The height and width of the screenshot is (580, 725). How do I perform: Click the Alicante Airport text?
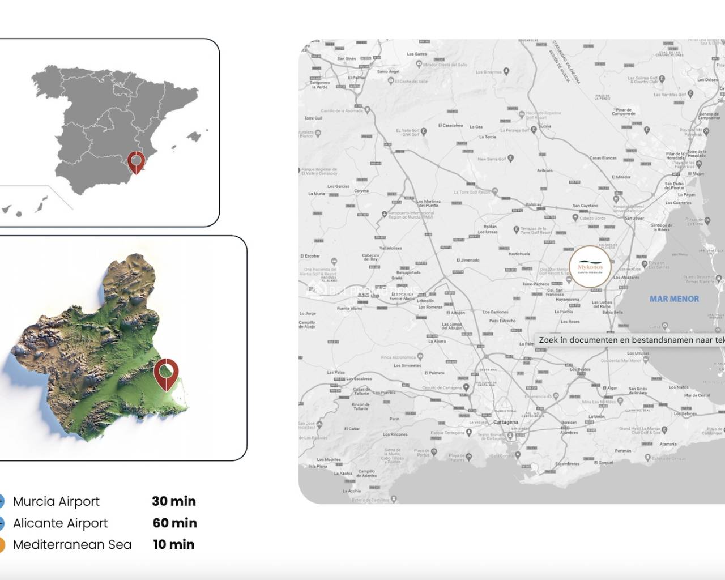click(60, 523)
